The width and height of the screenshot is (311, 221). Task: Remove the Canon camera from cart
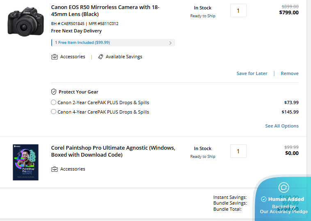(x=289, y=73)
